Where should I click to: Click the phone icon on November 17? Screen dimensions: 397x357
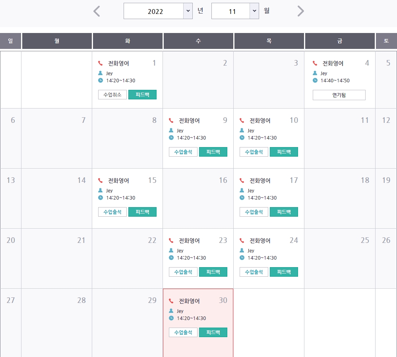click(242, 180)
